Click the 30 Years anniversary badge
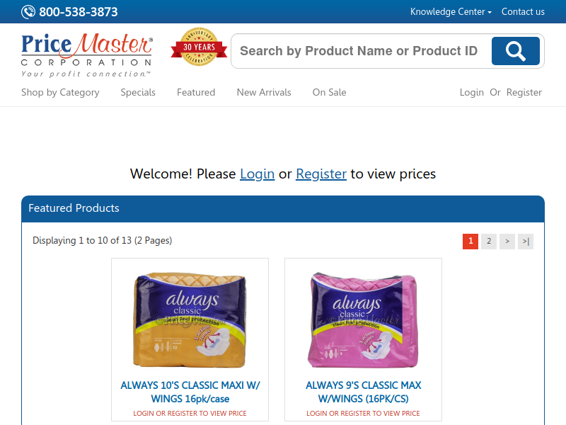The height and width of the screenshot is (425, 566). [x=199, y=47]
